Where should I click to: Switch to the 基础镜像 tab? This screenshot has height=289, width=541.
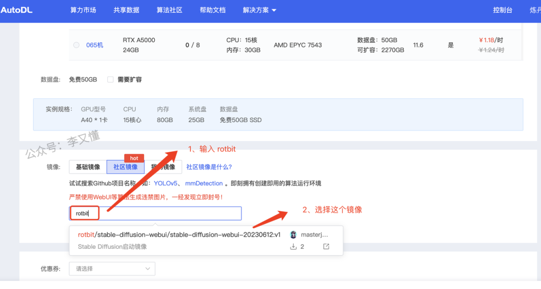(88, 167)
